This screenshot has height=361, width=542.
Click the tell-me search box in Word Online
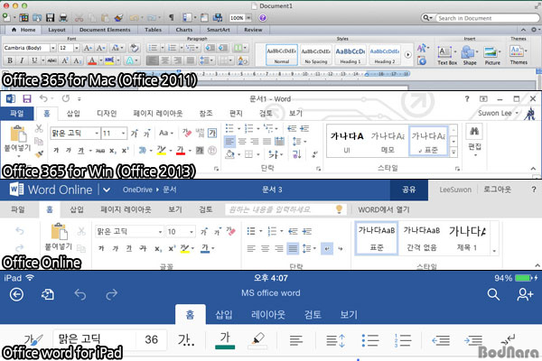click(x=285, y=209)
